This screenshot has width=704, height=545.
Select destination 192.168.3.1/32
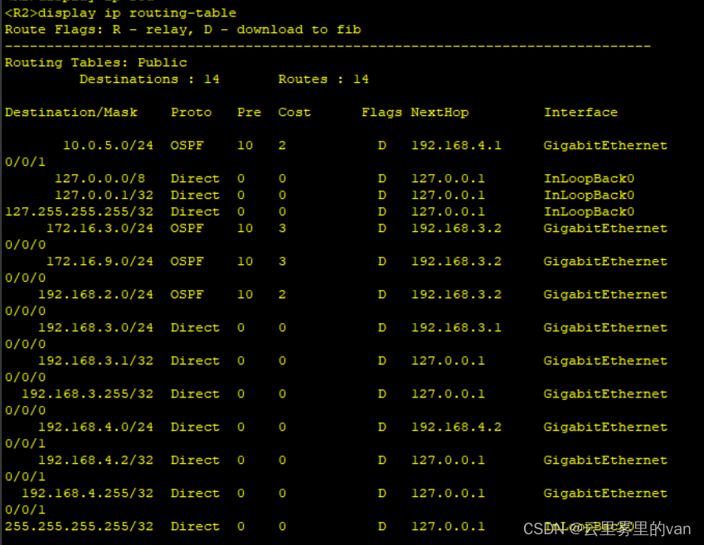point(95,361)
